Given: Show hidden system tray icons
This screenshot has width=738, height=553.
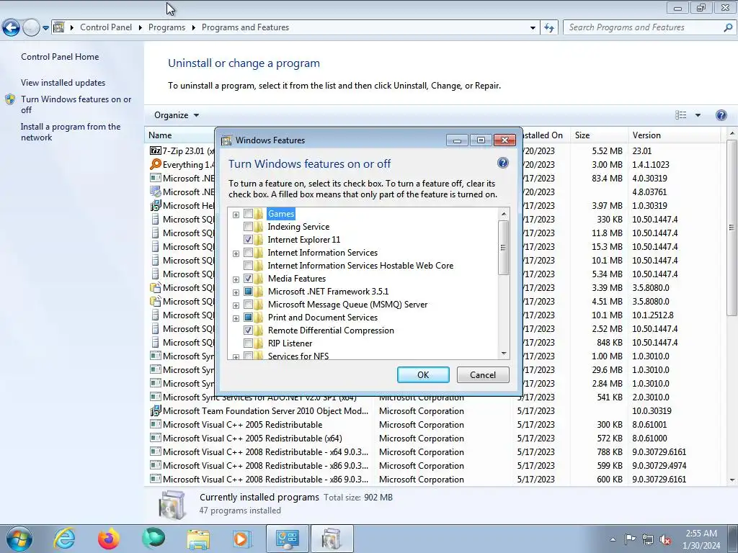Looking at the screenshot, I should coord(613,539).
